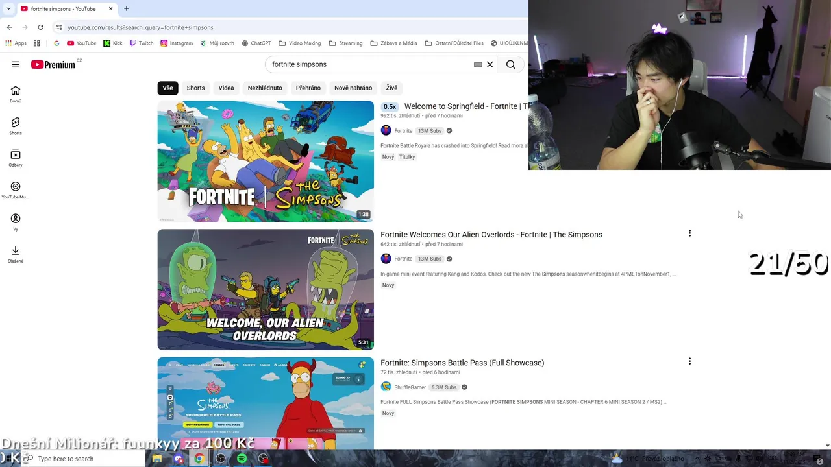Select the Nezhlédnuto filter chip
831x467 pixels.
click(265, 88)
